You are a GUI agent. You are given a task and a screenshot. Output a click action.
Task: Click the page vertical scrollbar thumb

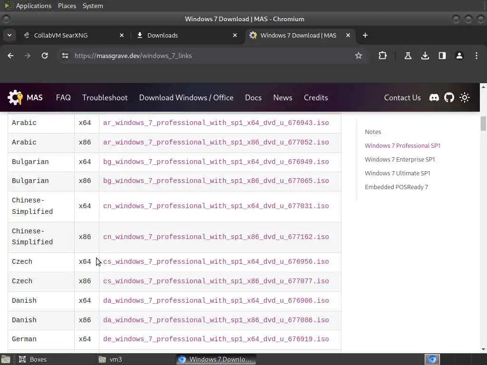[483, 124]
